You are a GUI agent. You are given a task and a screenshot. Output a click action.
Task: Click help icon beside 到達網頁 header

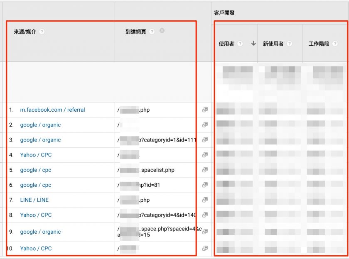click(152, 32)
